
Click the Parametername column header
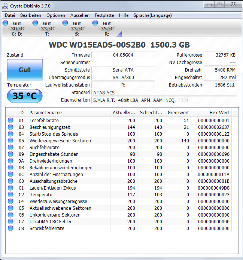[x=69, y=113]
